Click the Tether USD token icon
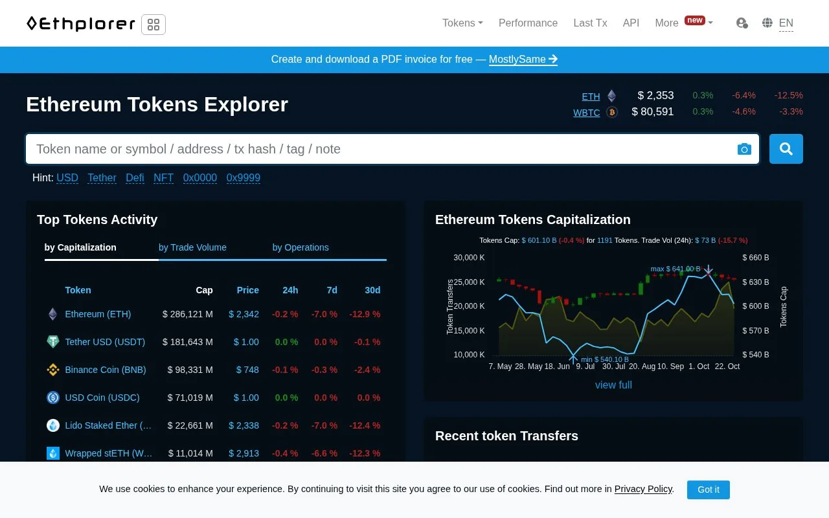Image resolution: width=829 pixels, height=518 pixels. point(53,342)
